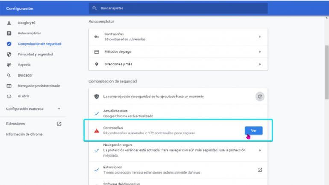Expand Configuración avanzada section
This screenshot has width=329, height=185.
point(59,109)
